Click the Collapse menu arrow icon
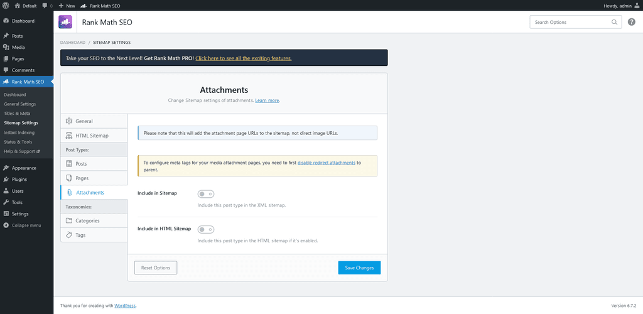 [x=6, y=225]
